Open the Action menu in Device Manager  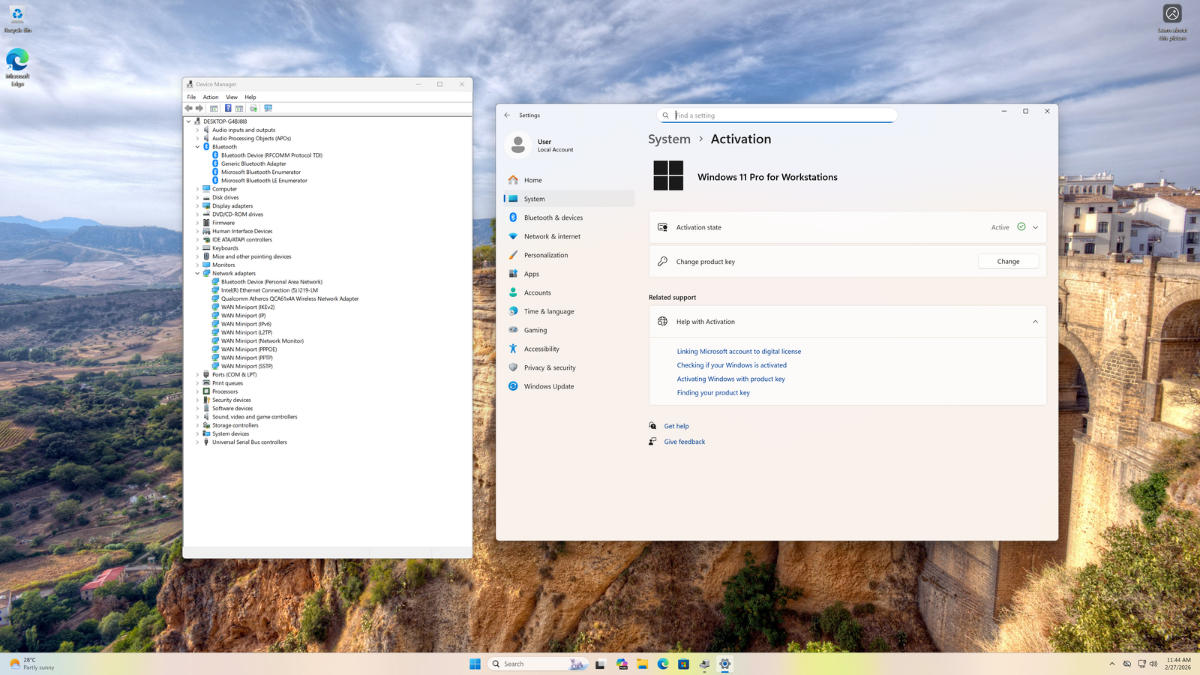pos(211,97)
